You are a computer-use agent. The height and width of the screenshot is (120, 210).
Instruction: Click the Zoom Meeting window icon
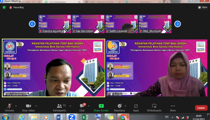coord(2,1)
